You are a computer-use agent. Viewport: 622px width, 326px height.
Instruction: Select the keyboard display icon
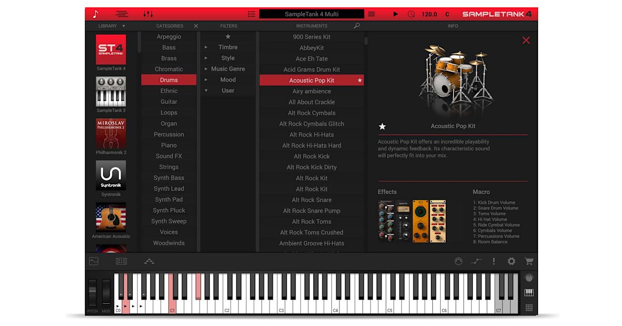pyautogui.click(x=529, y=293)
